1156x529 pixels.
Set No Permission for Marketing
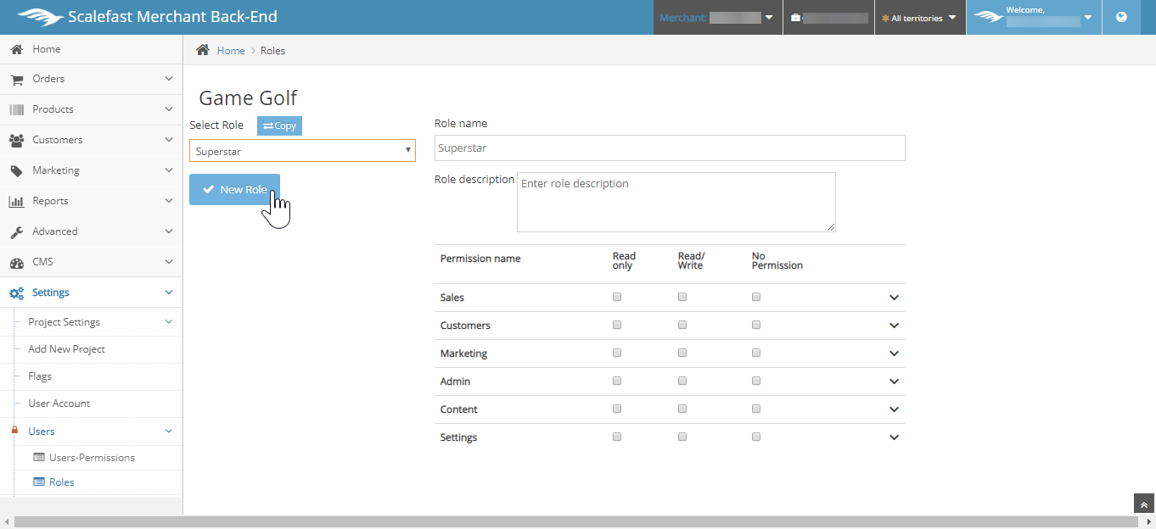[x=756, y=354]
